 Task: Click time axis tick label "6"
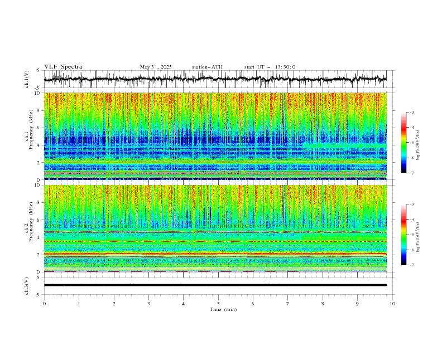click(x=253, y=304)
